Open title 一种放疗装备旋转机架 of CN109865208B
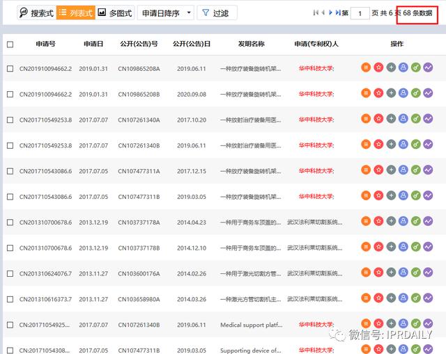 point(251,95)
